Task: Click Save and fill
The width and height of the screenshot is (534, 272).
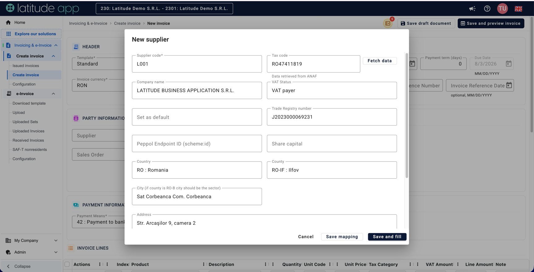Action: [387, 237]
